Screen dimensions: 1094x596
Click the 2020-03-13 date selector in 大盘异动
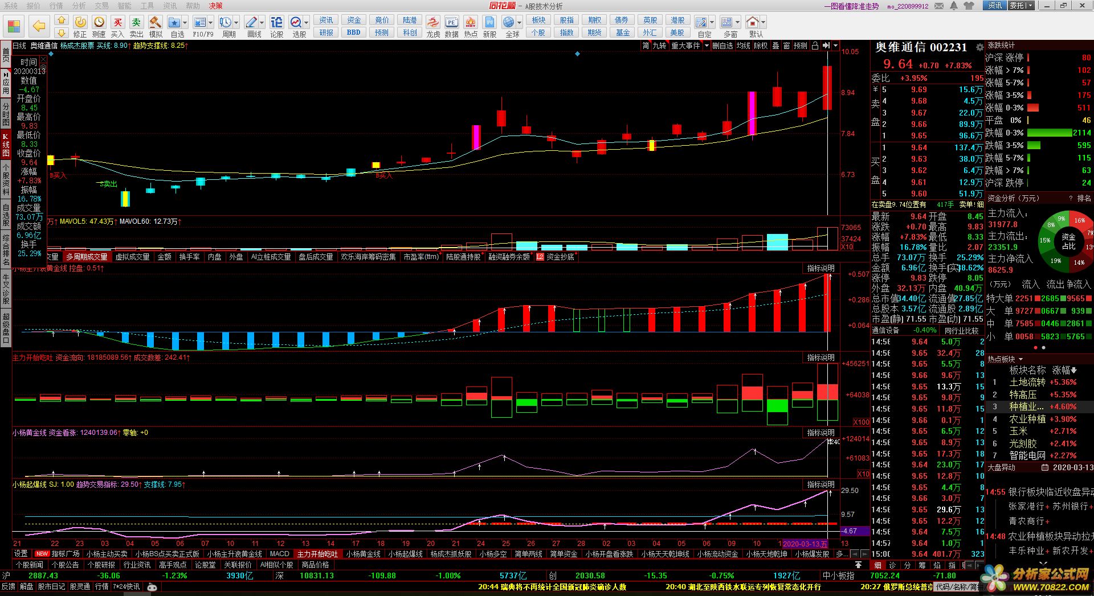tap(1068, 467)
